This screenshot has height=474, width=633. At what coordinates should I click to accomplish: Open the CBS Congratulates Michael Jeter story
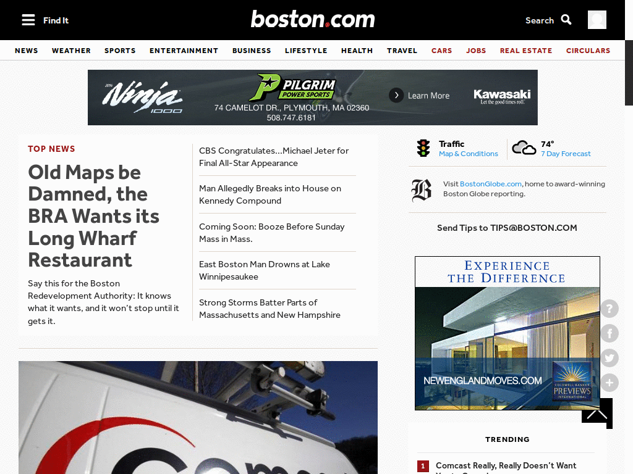point(274,157)
